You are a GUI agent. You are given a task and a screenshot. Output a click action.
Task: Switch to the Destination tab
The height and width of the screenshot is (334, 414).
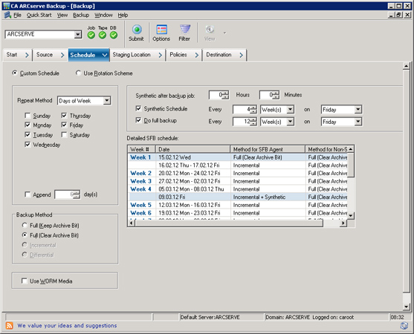click(x=224, y=55)
